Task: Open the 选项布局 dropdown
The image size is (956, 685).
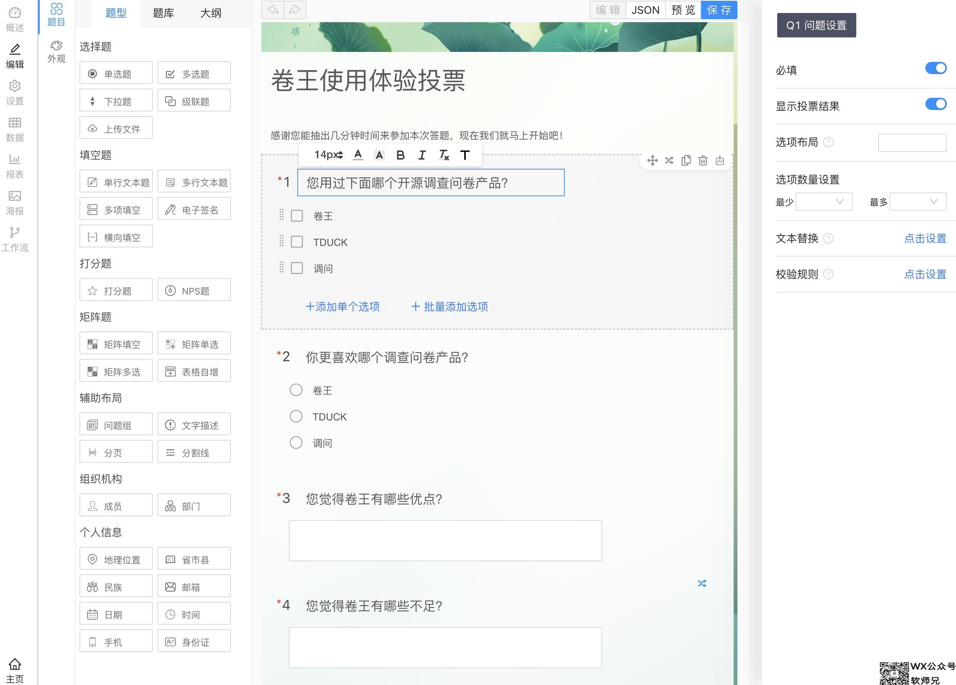Action: pyautogui.click(x=912, y=142)
